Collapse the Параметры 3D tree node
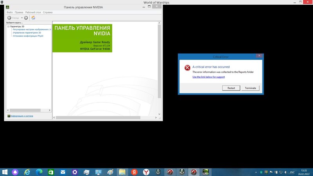The image size is (313, 176). click(x=8, y=26)
